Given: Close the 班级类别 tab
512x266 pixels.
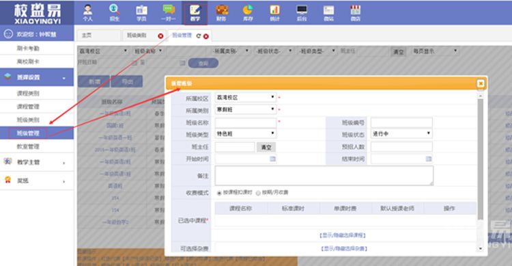Looking at the screenshot, I should (160, 36).
